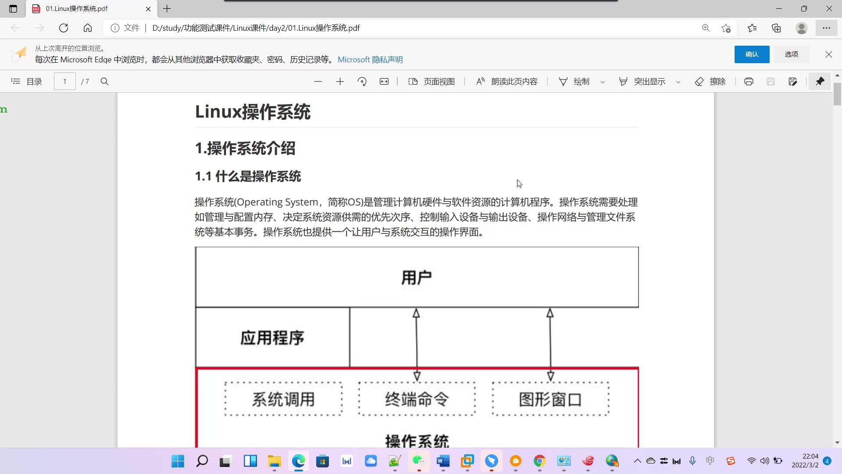
Task: Select the 擦除 eraser tool
Action: click(710, 82)
